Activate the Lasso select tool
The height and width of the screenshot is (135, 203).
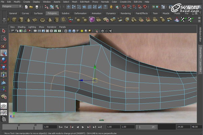(x=4, y=38)
